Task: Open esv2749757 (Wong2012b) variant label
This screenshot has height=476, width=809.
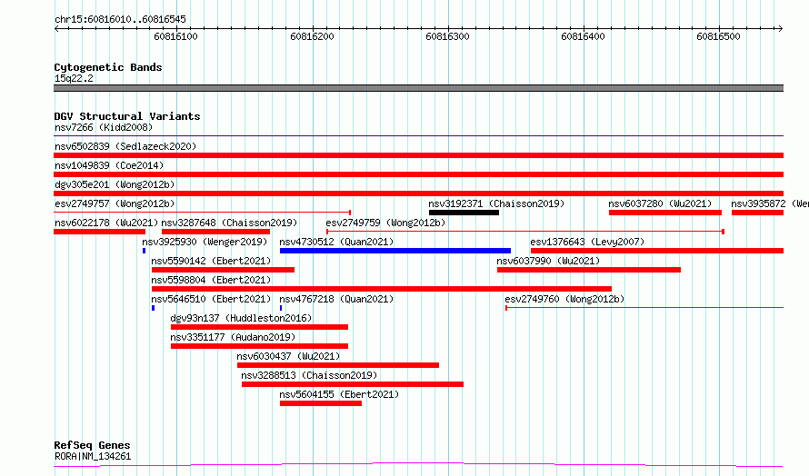Action: tap(115, 203)
